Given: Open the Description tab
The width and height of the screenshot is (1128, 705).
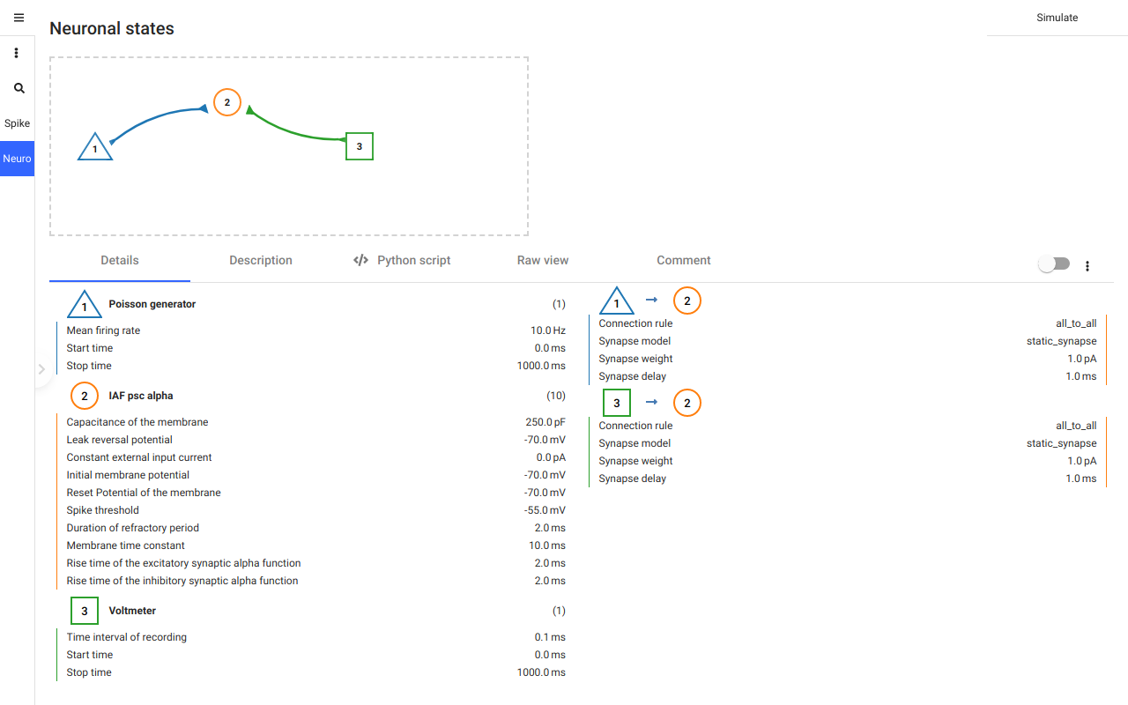Looking at the screenshot, I should [x=261, y=260].
